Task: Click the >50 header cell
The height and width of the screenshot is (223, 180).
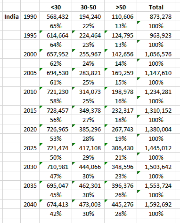Action: (x=121, y=7)
